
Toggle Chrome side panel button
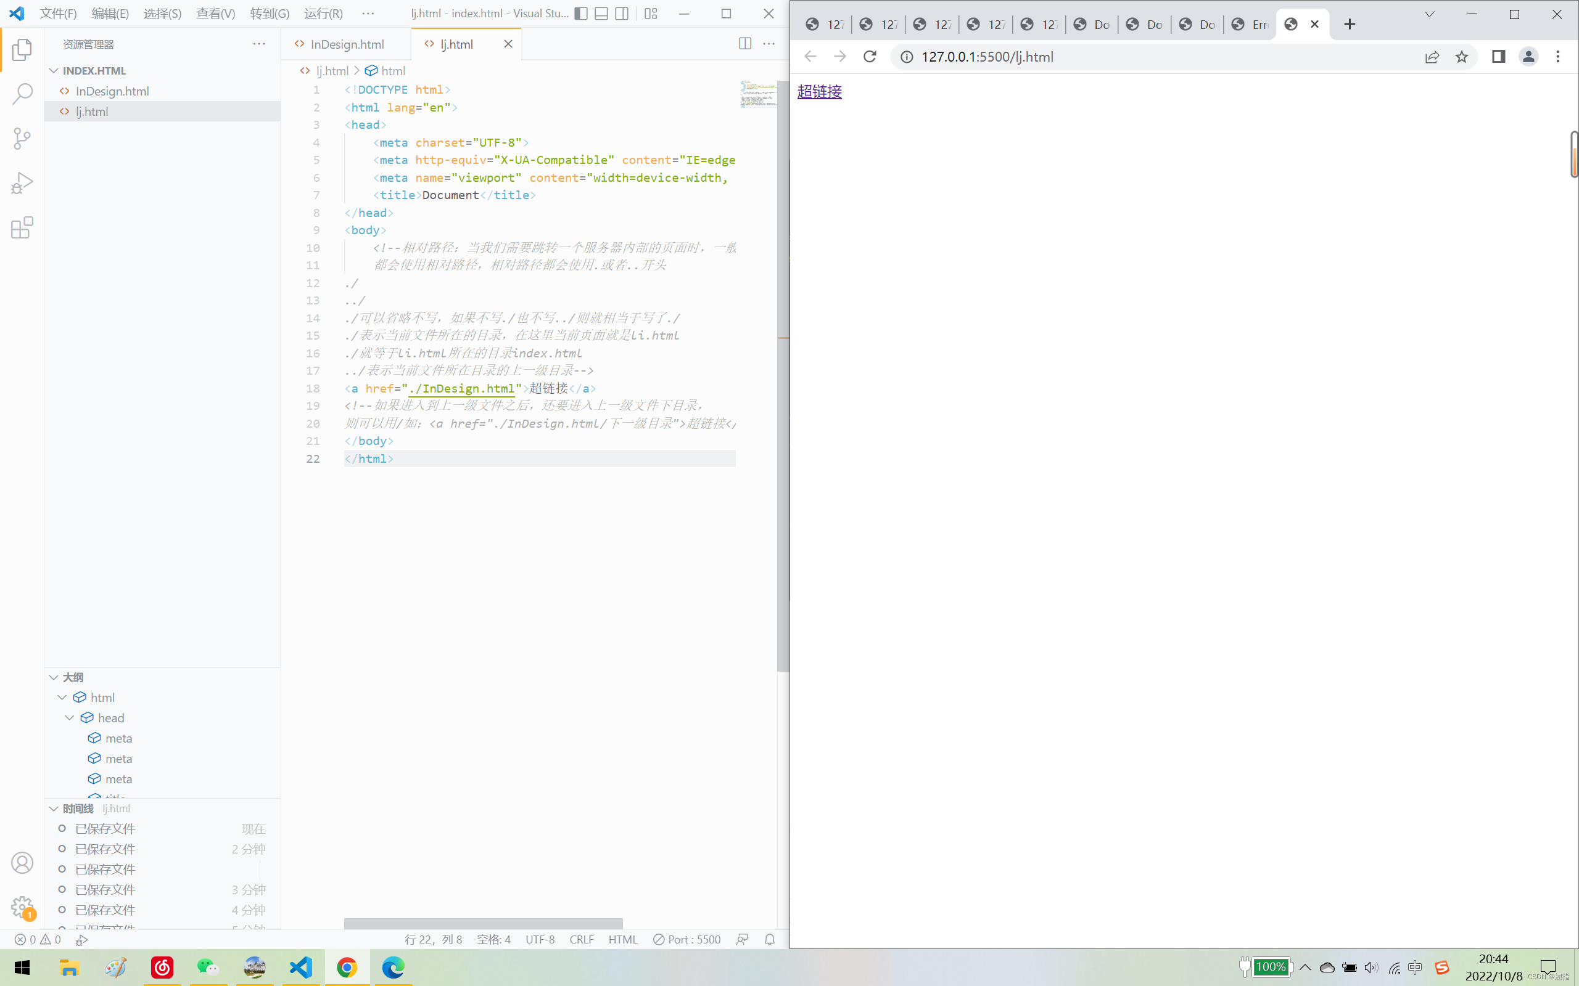tap(1498, 57)
